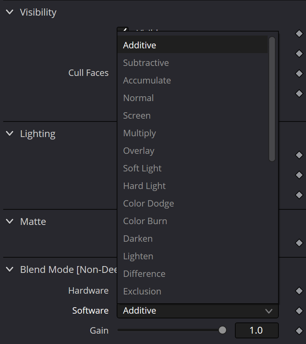306x344 pixels.
Task: Select the Normal blend mode
Action: 193,98
